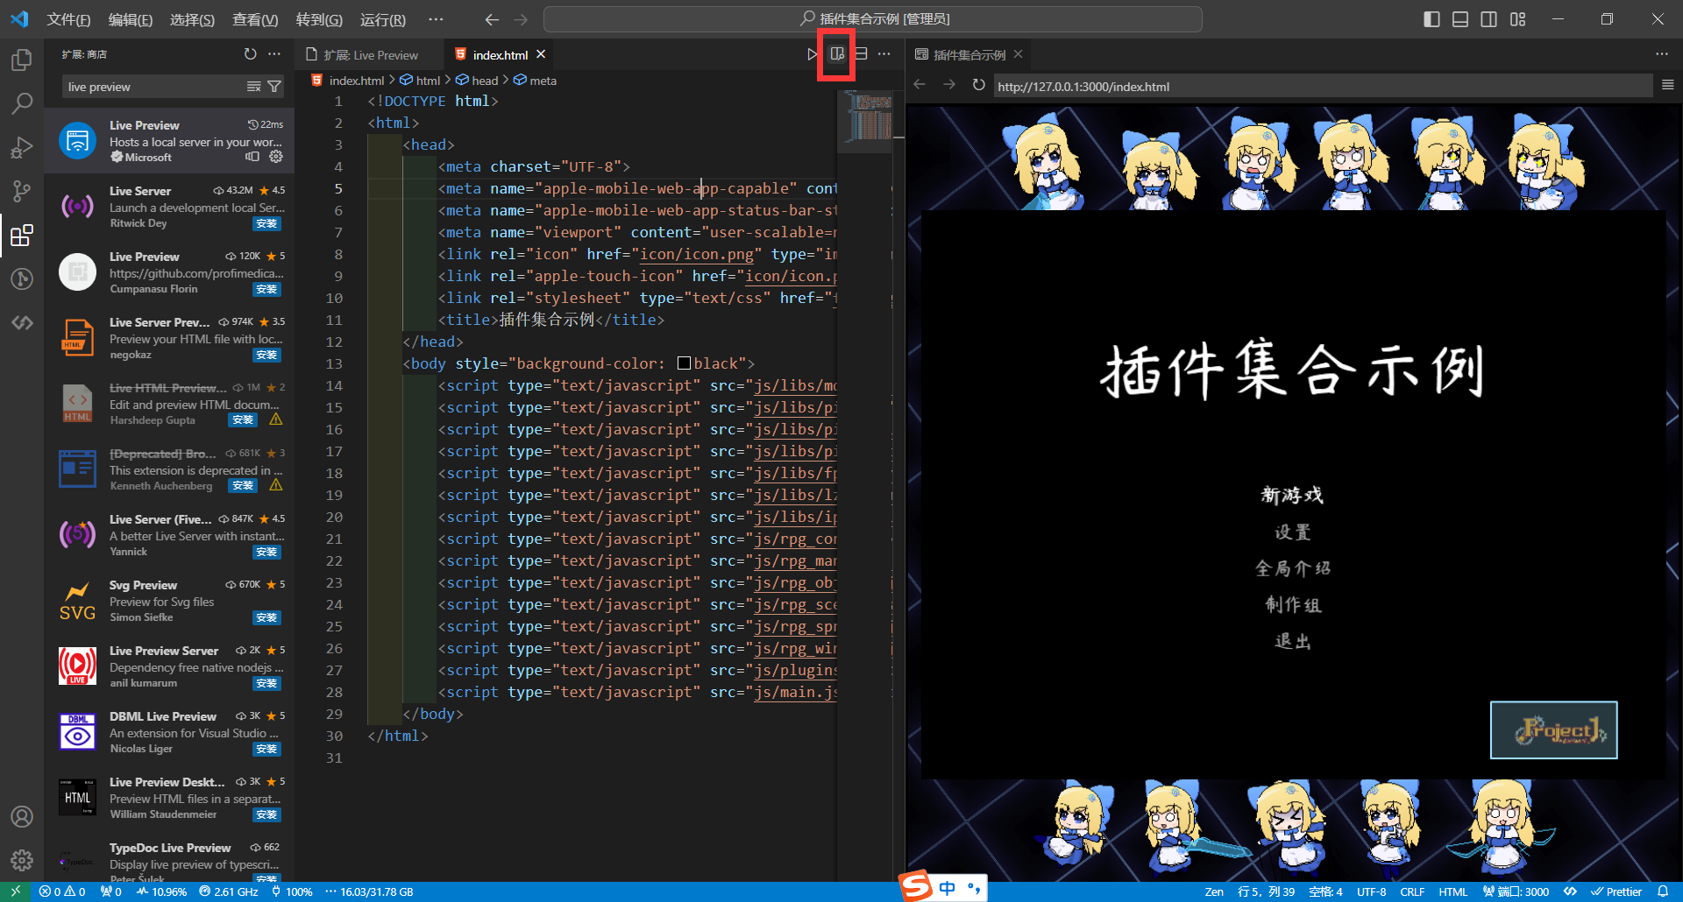
Task: Select 设置 in the game menu preview
Action: [x=1292, y=532]
